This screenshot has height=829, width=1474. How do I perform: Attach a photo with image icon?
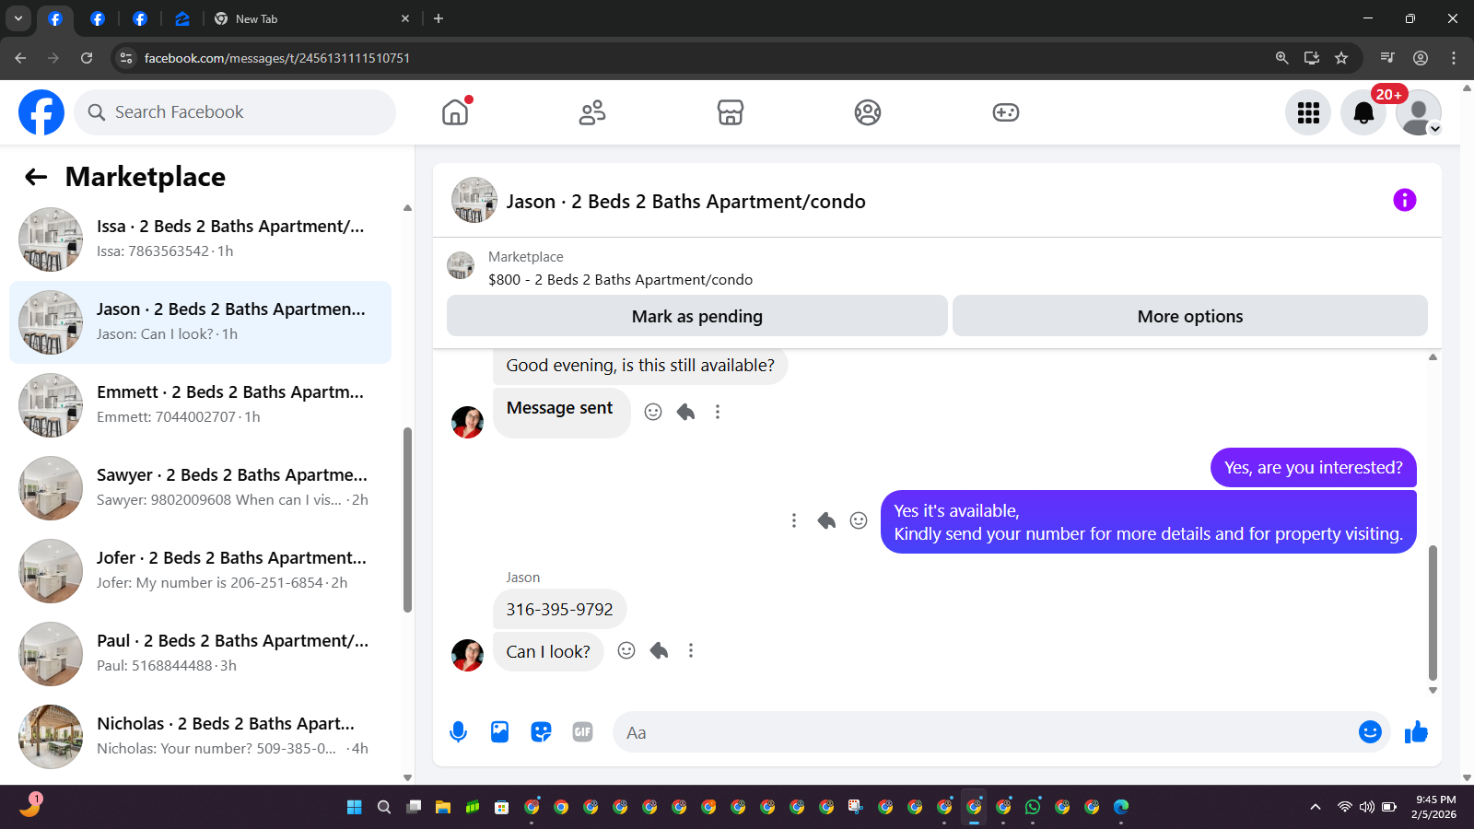pyautogui.click(x=499, y=732)
